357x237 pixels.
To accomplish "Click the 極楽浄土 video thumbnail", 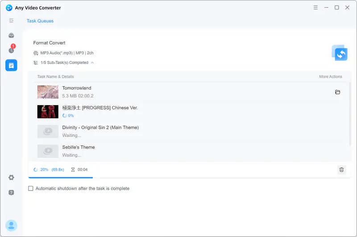I will pyautogui.click(x=48, y=111).
